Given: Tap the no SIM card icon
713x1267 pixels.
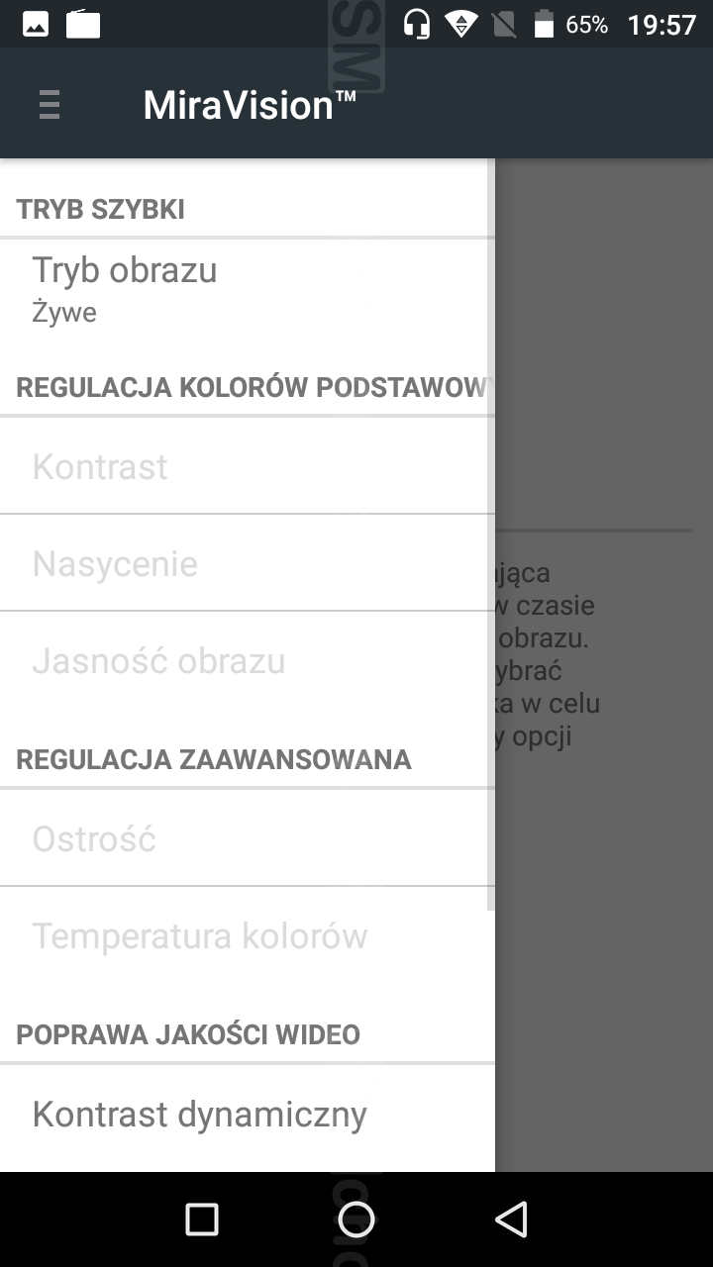Looking at the screenshot, I should coord(504,24).
